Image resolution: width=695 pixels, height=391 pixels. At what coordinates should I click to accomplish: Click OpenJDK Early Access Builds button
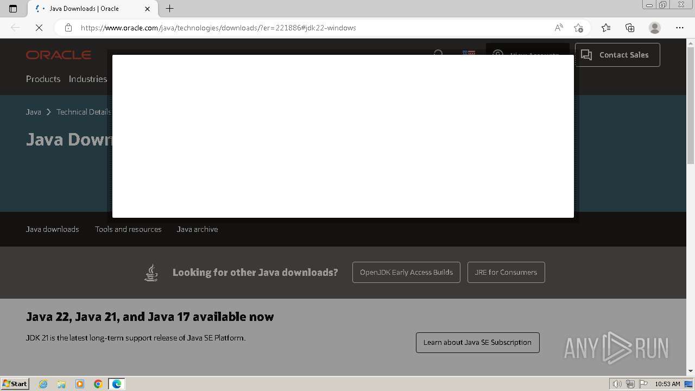tap(406, 273)
